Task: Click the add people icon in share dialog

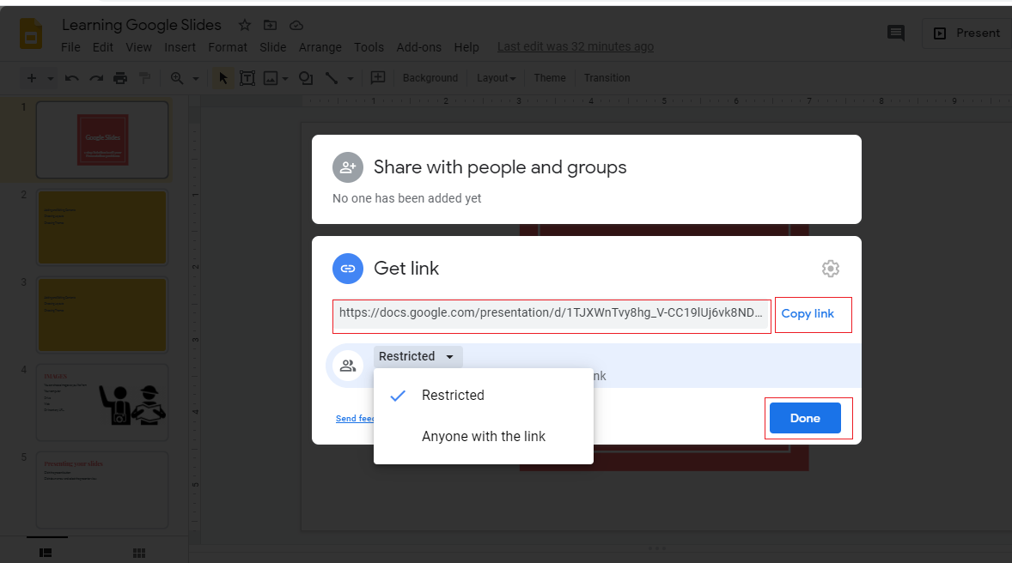Action: pos(348,167)
